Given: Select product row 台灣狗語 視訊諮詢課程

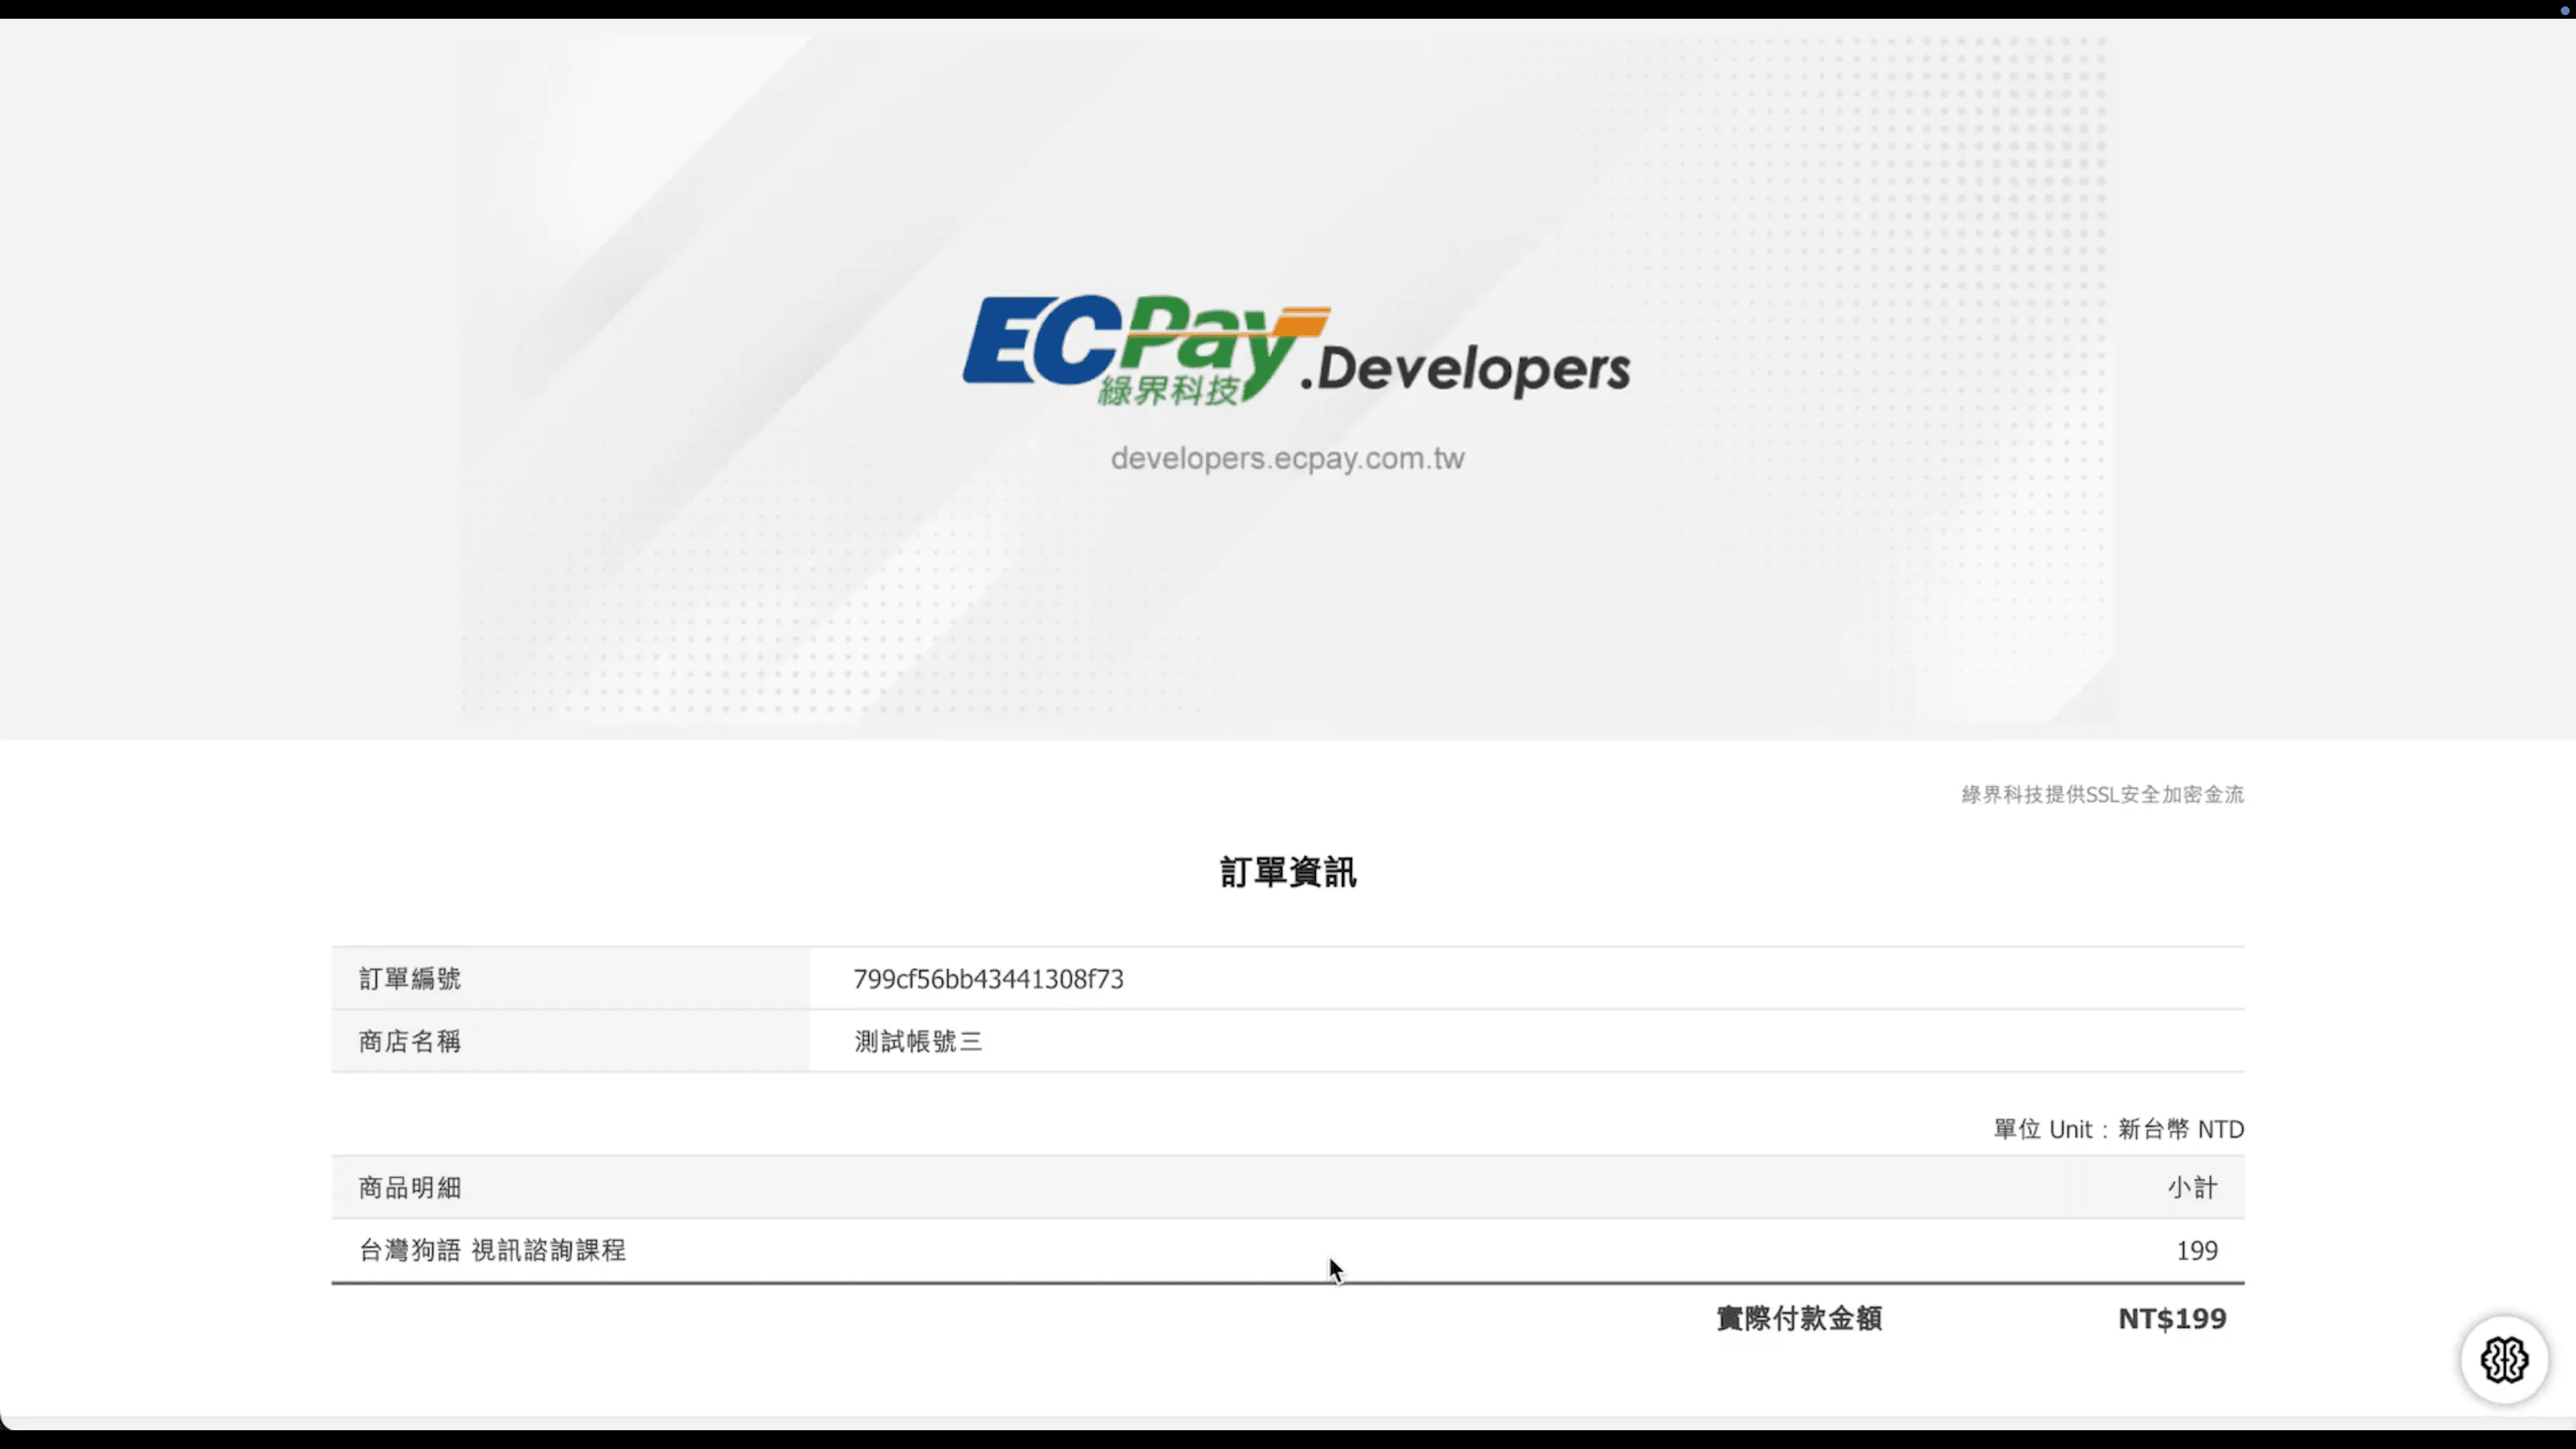Looking at the screenshot, I should (1288, 1250).
